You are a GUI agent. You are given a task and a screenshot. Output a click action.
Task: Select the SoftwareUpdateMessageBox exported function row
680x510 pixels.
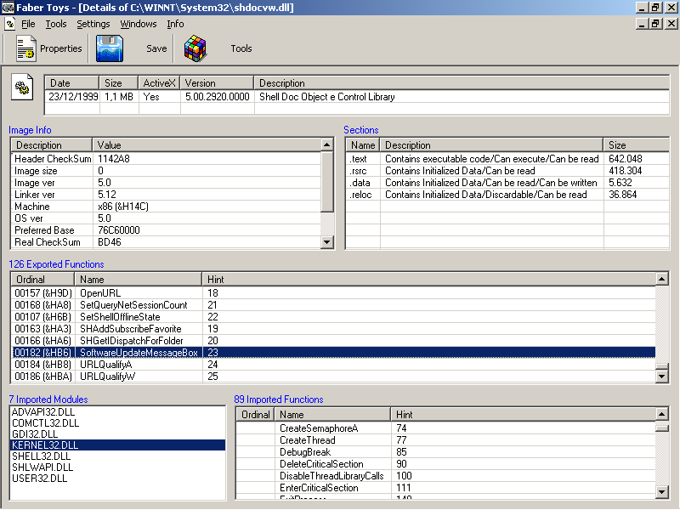(x=139, y=352)
